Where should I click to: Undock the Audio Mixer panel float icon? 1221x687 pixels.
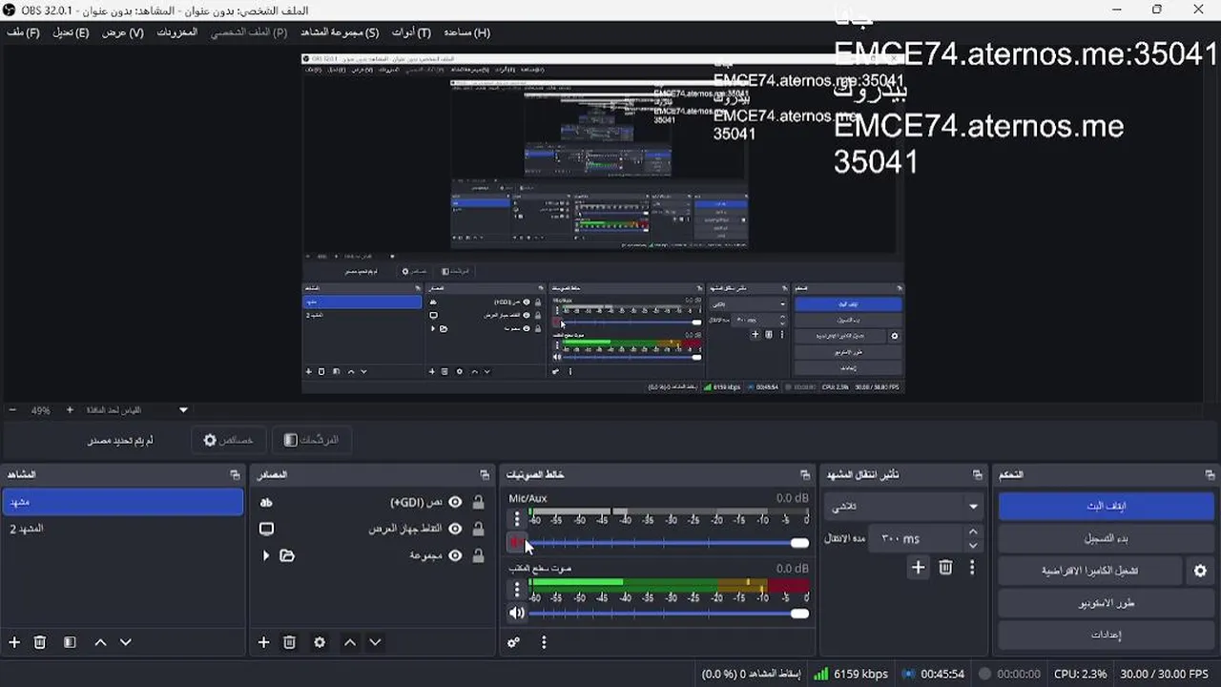pos(805,474)
